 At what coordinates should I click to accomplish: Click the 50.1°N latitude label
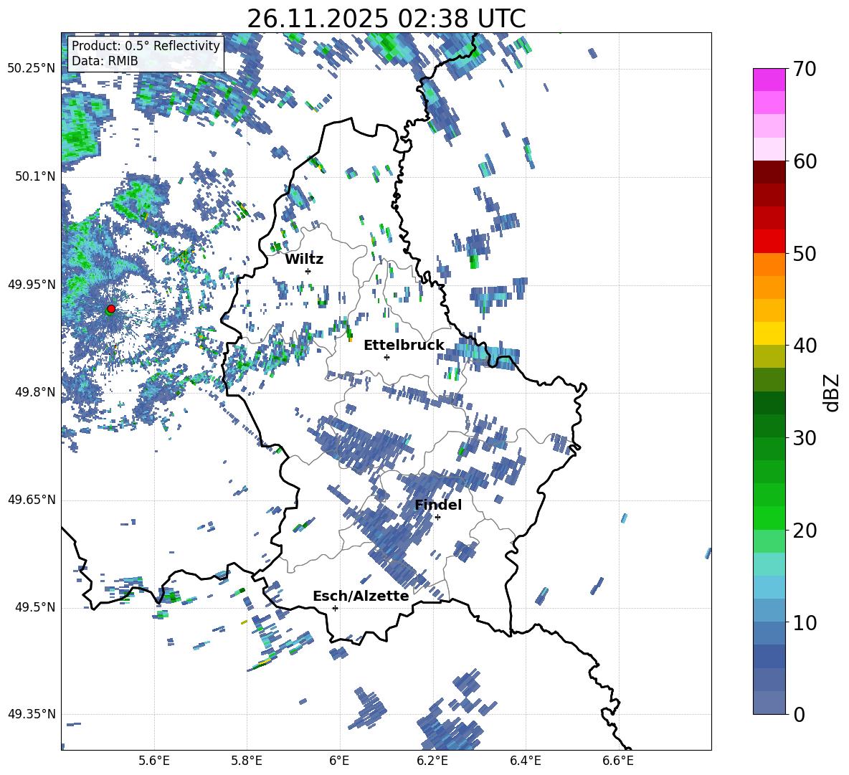[x=35, y=176]
